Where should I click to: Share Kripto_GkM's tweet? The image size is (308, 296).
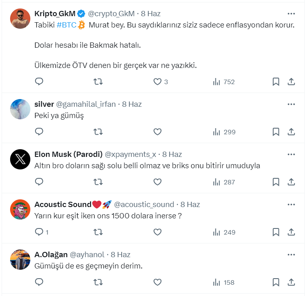(x=291, y=82)
